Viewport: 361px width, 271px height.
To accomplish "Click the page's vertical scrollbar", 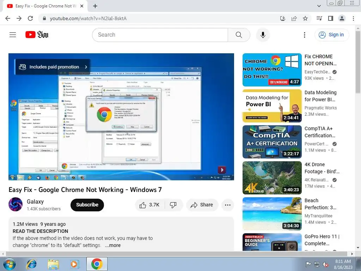I will [358, 62].
